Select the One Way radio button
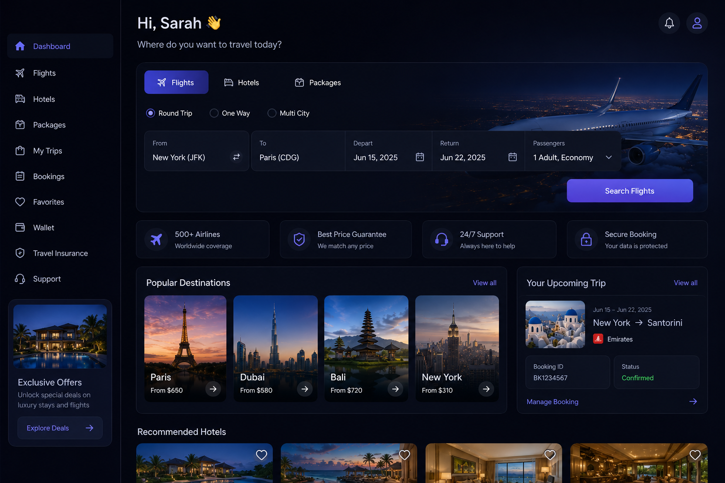 214,113
